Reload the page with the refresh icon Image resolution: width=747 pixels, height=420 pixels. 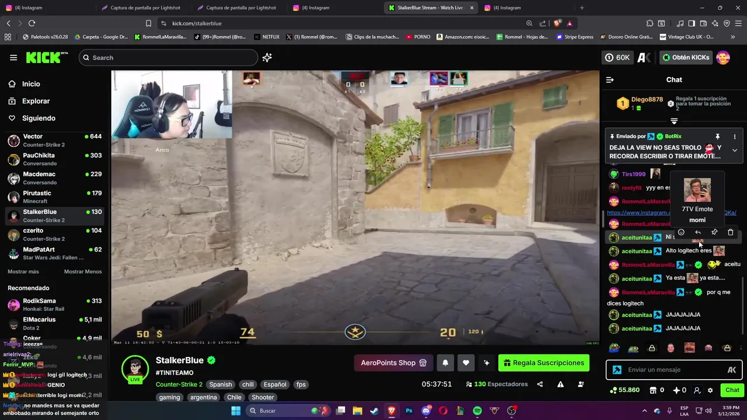[x=32, y=23]
